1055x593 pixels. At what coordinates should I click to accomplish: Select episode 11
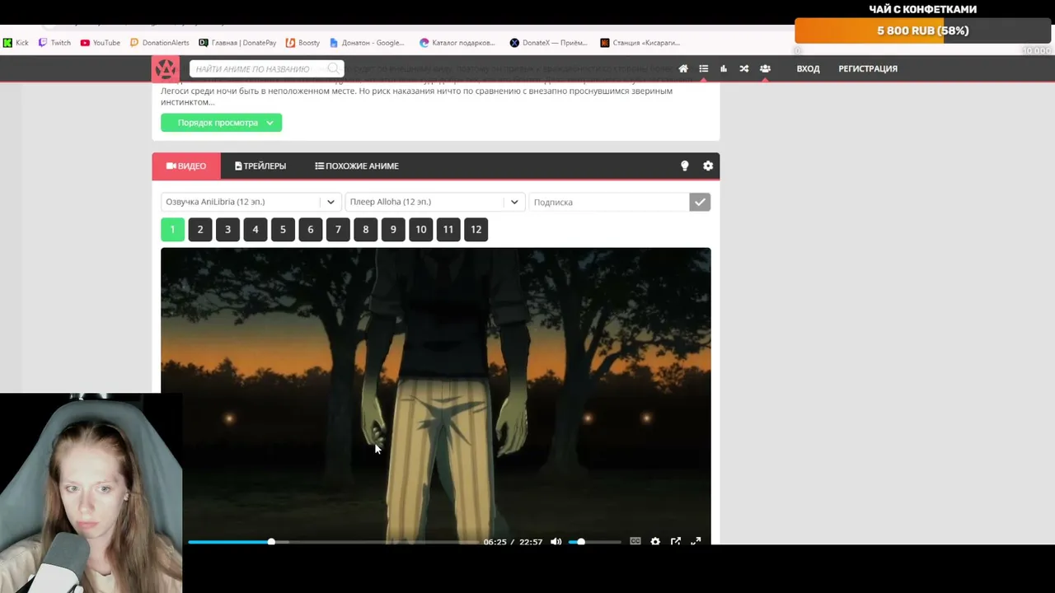coord(448,229)
